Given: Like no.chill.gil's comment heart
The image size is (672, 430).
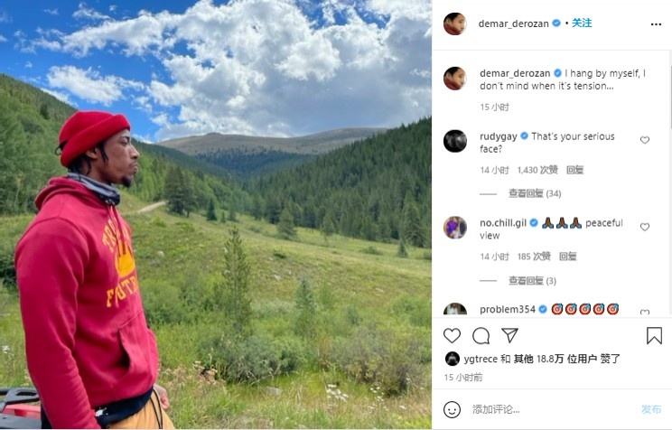Looking at the screenshot, I should pyautogui.click(x=645, y=227).
